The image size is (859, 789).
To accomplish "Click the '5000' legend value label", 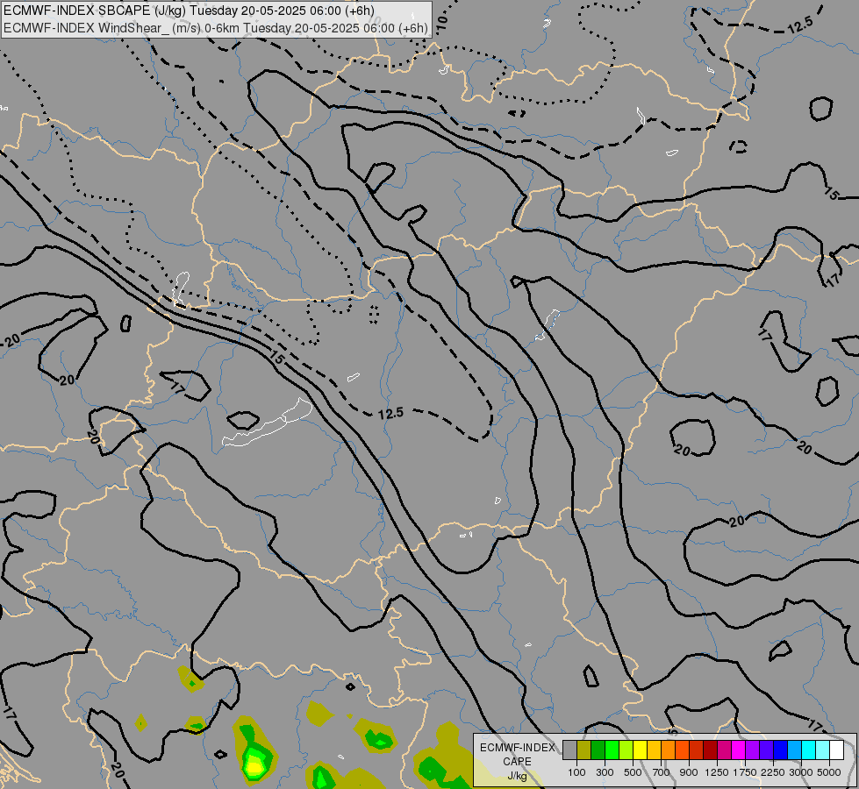I will 829,772.
